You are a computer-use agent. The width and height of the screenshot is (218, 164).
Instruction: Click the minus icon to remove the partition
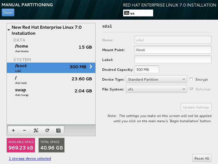pos(25,130)
